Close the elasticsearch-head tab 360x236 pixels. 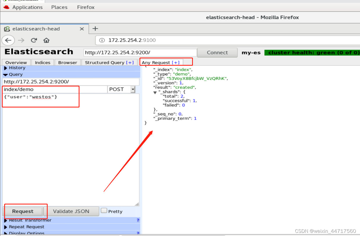pyautogui.click(x=82, y=29)
